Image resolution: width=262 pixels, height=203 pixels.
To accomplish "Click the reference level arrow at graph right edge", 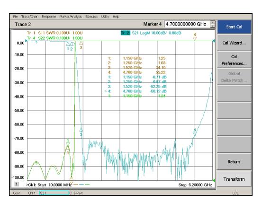I will 214,41.
